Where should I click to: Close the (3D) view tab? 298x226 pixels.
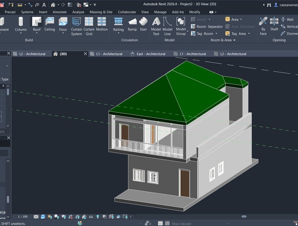coord(85,54)
